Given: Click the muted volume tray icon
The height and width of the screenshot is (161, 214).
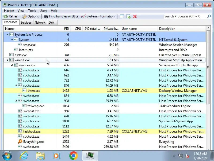Looking at the screenshot, I should pos(187,156).
